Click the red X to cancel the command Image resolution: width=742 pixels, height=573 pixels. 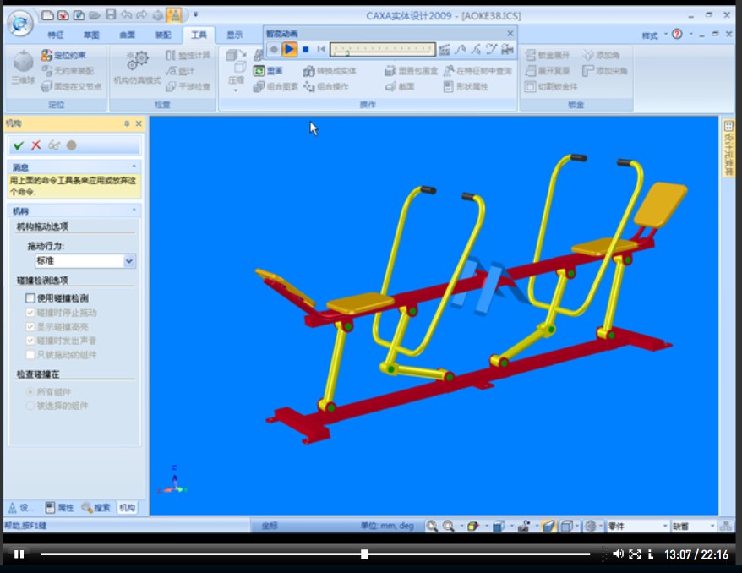point(35,145)
